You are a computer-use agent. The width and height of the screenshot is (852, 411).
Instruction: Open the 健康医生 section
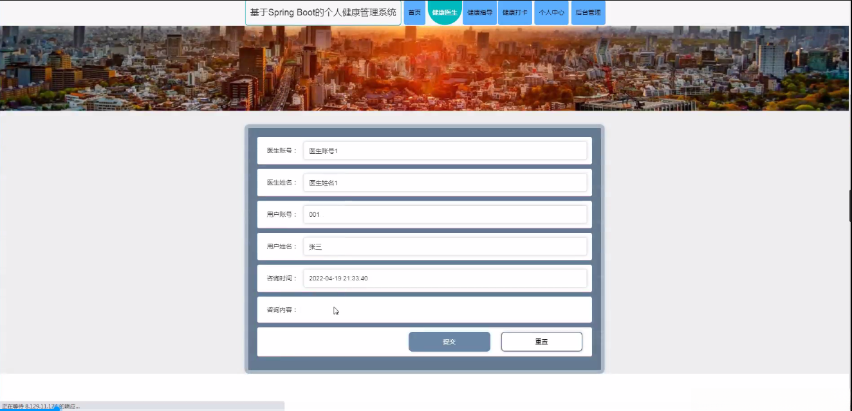444,12
